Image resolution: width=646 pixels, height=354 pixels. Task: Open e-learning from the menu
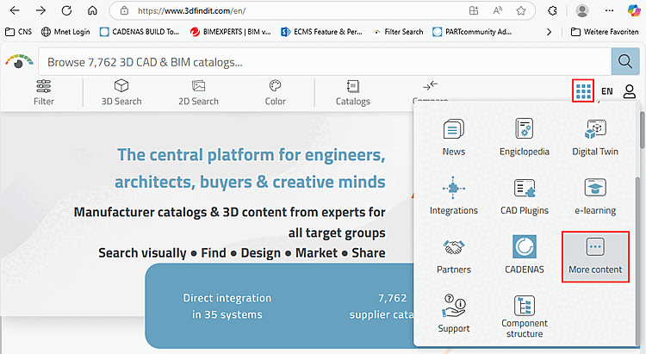coord(595,196)
